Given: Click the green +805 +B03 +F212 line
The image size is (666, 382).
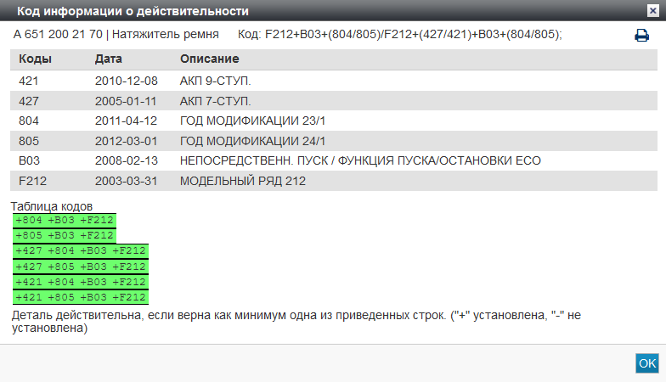Looking at the screenshot, I should coord(65,236).
